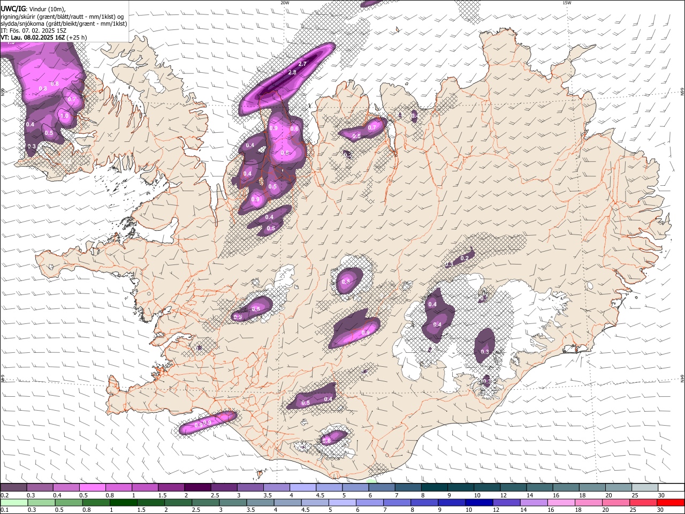Click the 'slydda/snjókoma' legend description line
The height and width of the screenshot is (514, 685).
[64, 24]
